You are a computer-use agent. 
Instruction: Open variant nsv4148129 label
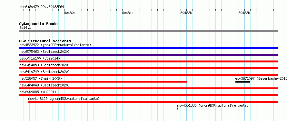(x=64, y=99)
